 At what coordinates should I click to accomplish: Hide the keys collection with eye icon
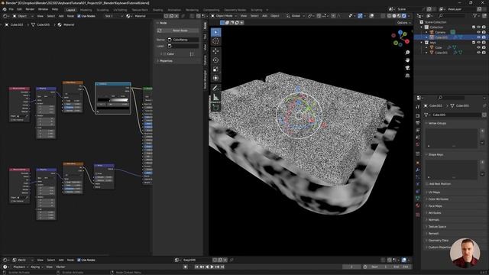coord(479,43)
